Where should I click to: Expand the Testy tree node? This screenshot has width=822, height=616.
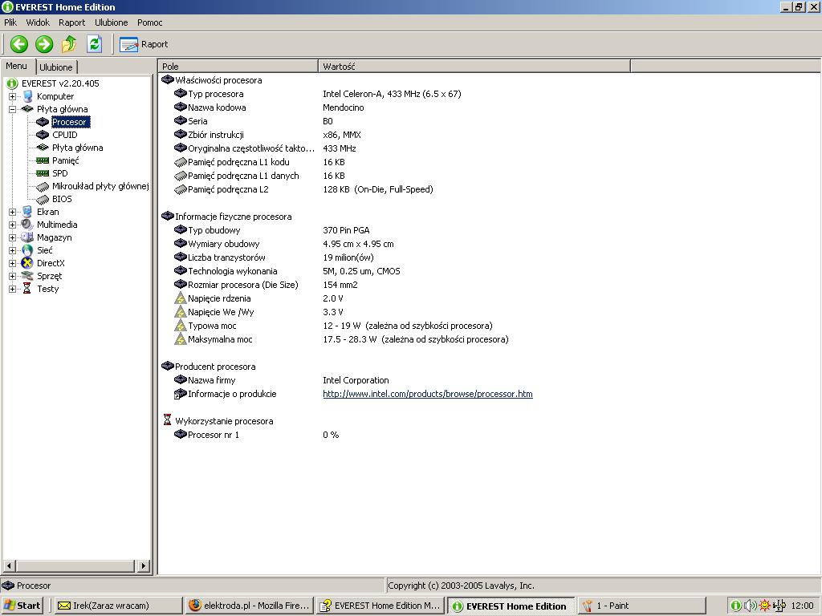tap(12, 289)
